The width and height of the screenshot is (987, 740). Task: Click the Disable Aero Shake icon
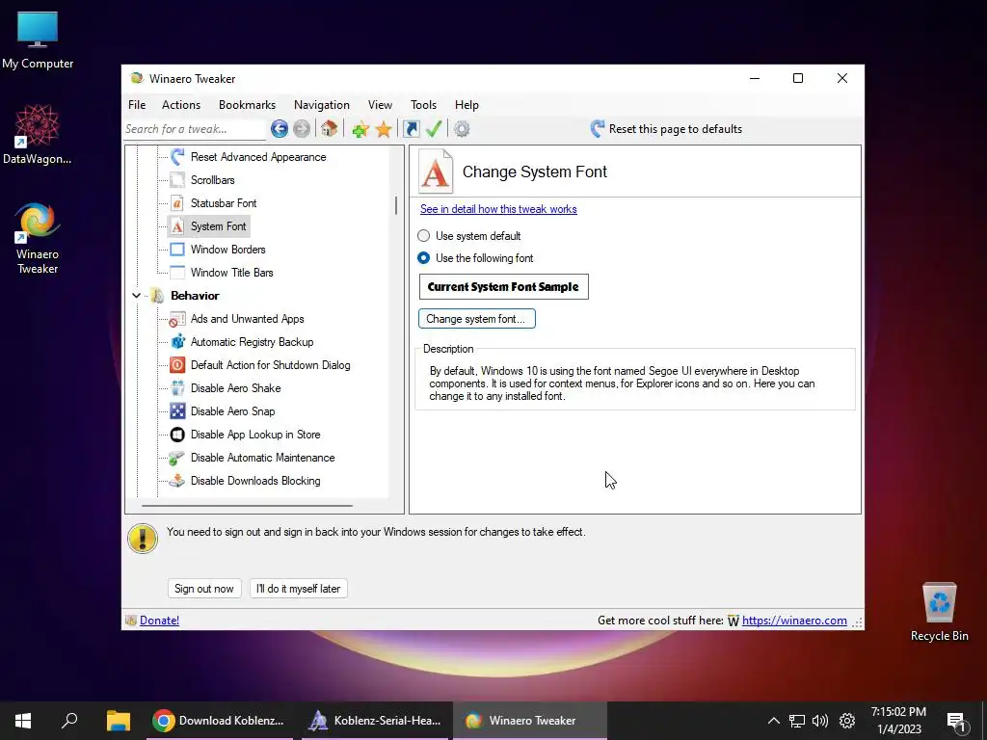pyautogui.click(x=177, y=388)
